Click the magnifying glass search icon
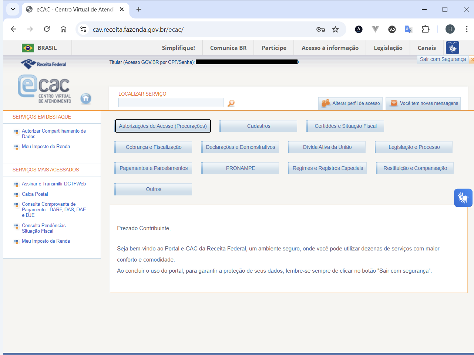The width and height of the screenshot is (474, 355). 231,103
